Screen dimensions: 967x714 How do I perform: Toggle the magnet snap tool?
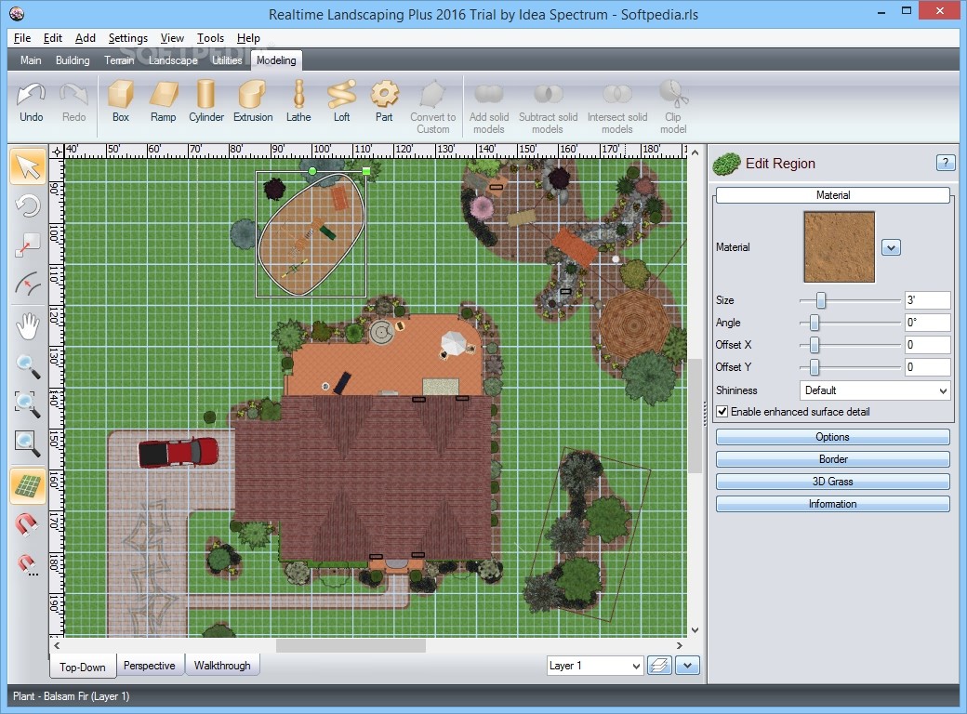(x=28, y=524)
